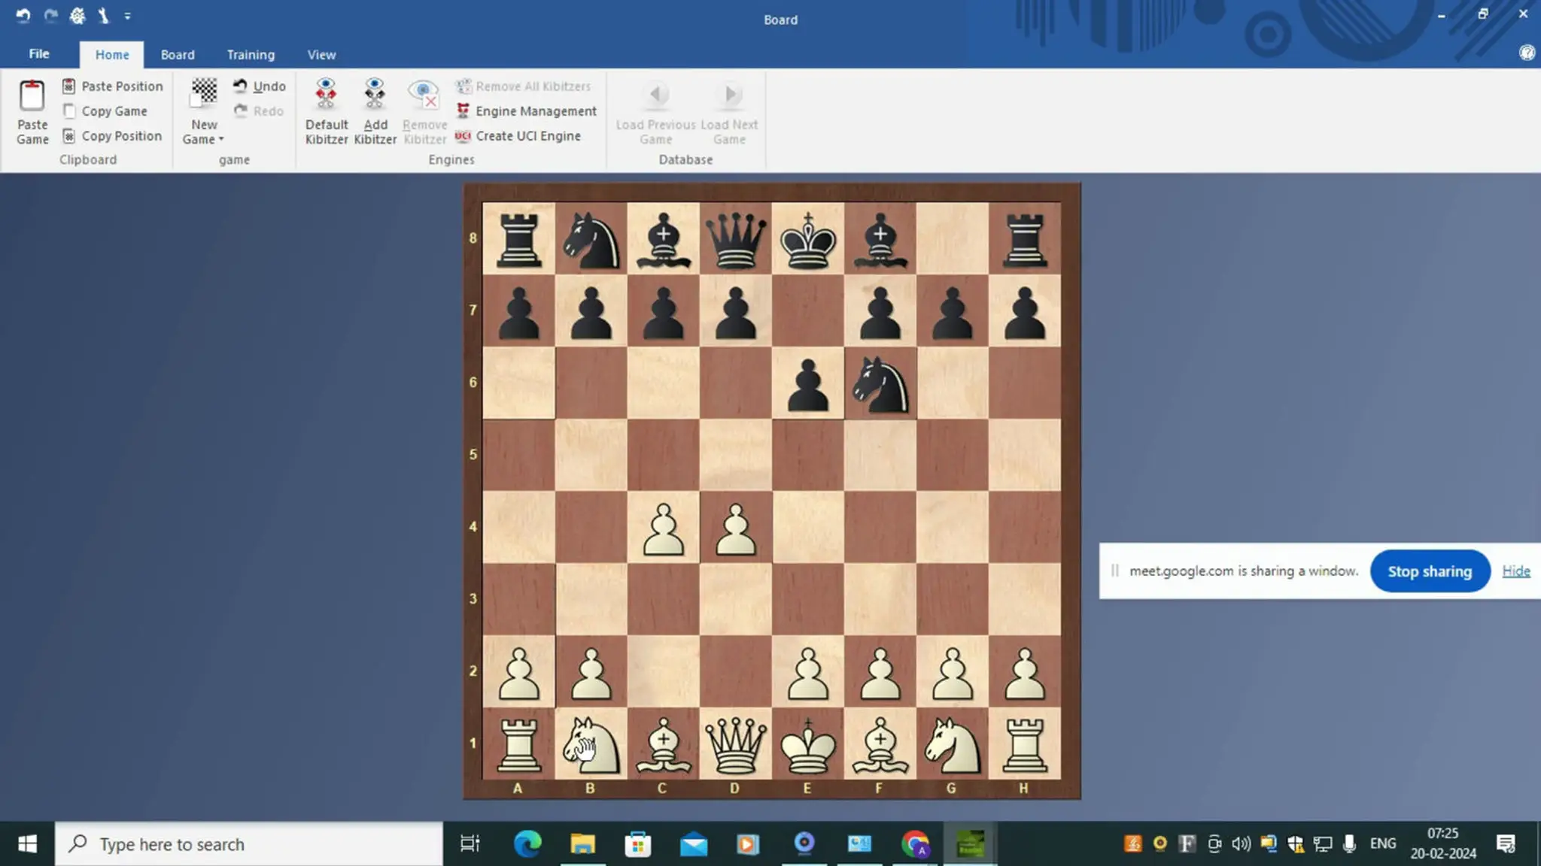Image resolution: width=1541 pixels, height=866 pixels.
Task: Click the Paste Position icon
Action: (69, 86)
